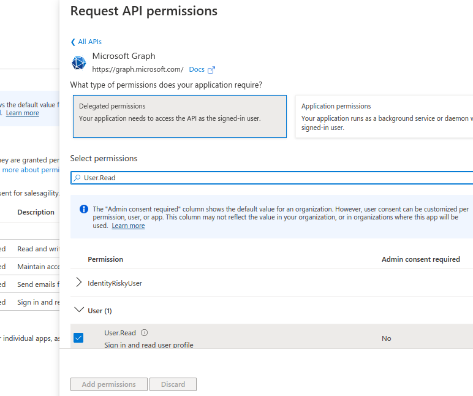
Task: Click the Description column header in background table
Action: [x=36, y=212]
